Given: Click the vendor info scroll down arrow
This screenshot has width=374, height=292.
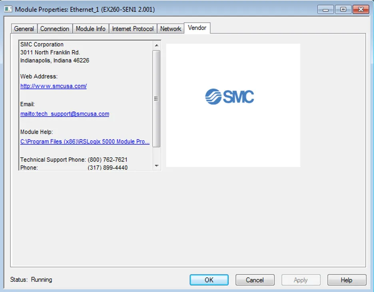Looking at the screenshot, I should [157, 166].
